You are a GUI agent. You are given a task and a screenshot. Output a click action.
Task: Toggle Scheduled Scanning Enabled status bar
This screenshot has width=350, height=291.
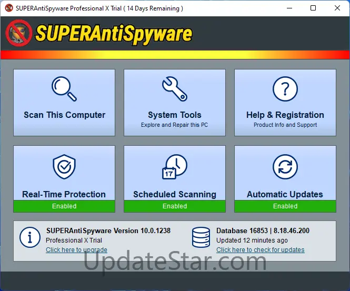tap(175, 206)
